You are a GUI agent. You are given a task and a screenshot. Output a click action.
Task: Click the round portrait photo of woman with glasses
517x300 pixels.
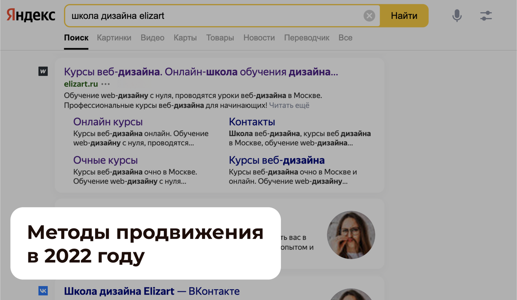351,235
